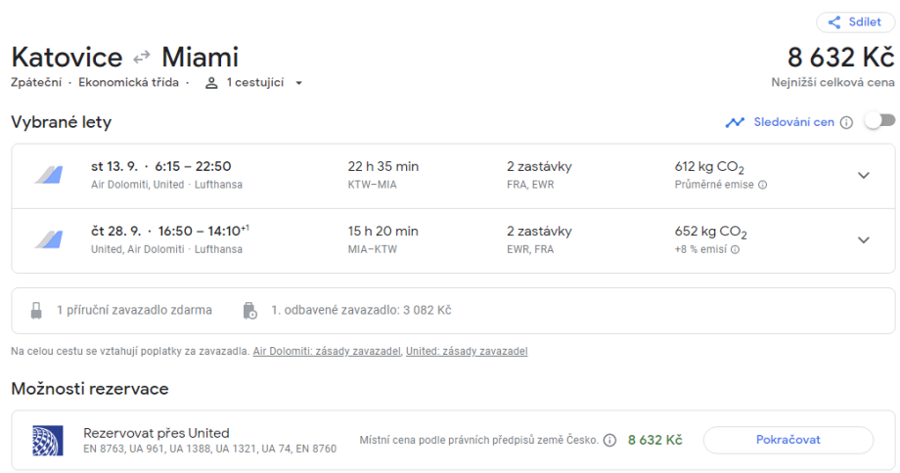Open Air Dolomiti baggage policy link

click(x=327, y=351)
